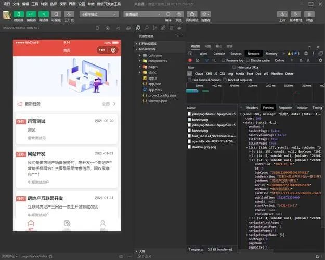325x260 pixels.
Task: Expand the 大纲 outline section
Action: click(141, 251)
